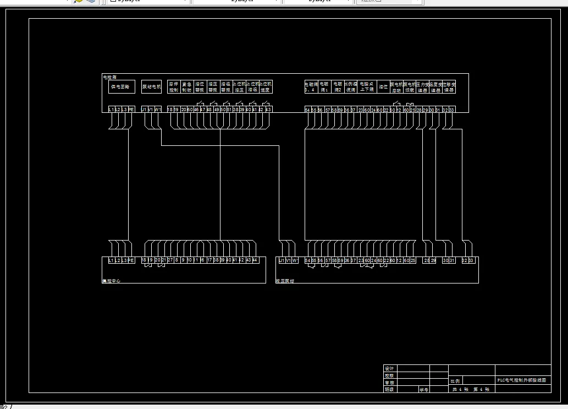Select terminal L1 in the 集控中心 block
Image resolution: width=568 pixels, height=409 pixels.
click(x=112, y=260)
